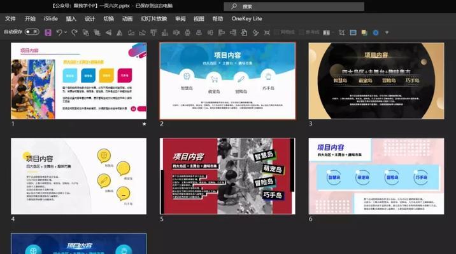Click the Align Top icon
This screenshot has width=456, height=254.
pyautogui.click(x=153, y=32)
